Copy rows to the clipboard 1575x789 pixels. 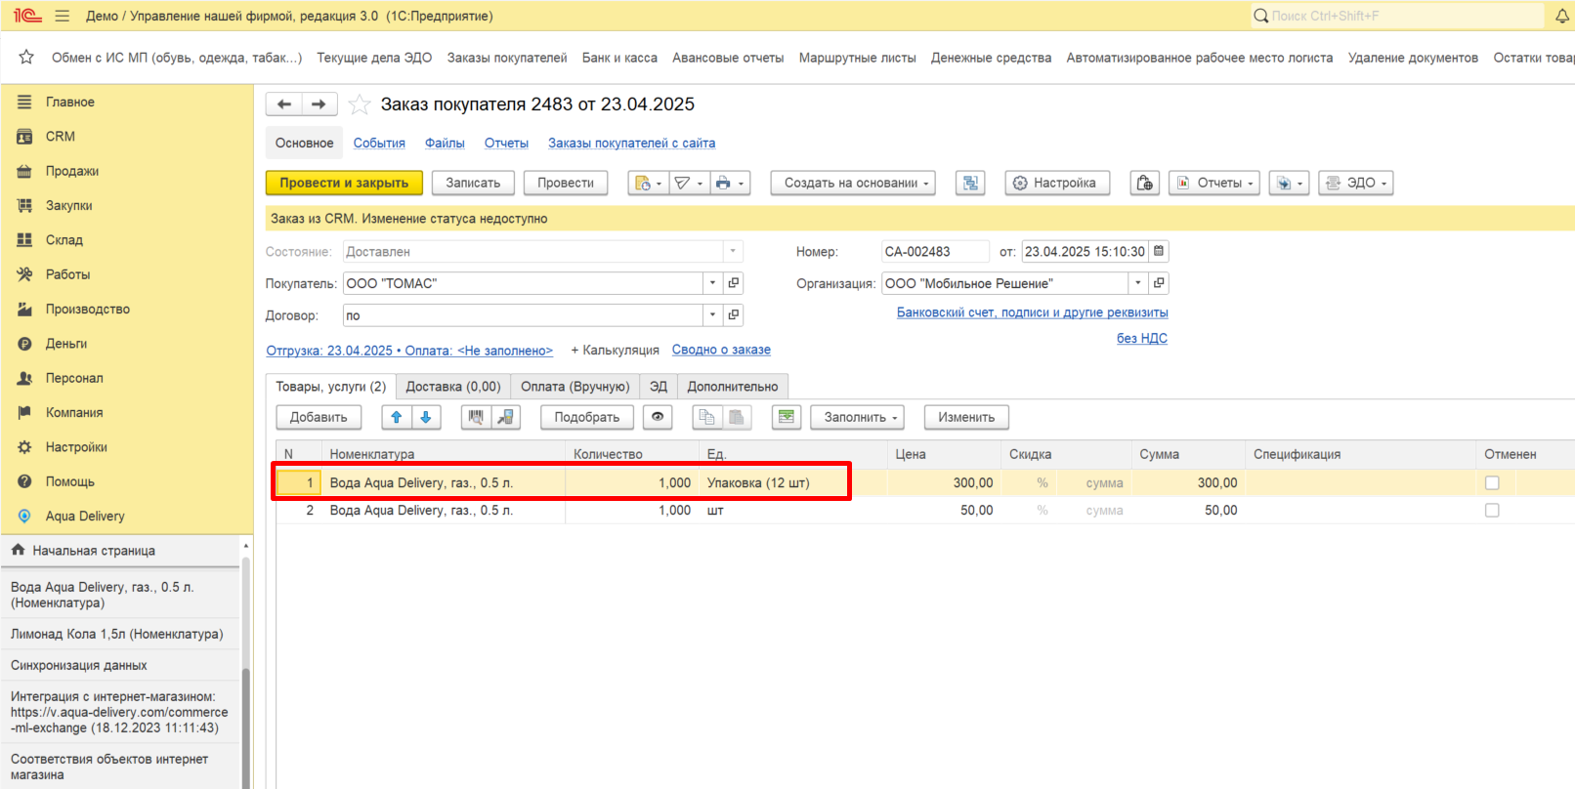707,417
